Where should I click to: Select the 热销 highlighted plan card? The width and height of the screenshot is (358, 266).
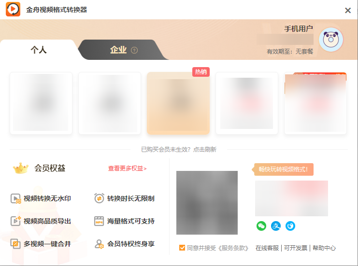[x=178, y=103]
